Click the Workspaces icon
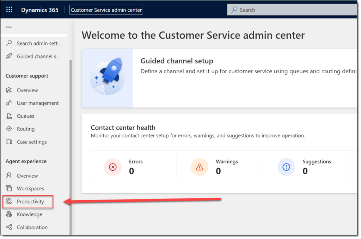This screenshot has width=361, height=239. click(x=9, y=188)
